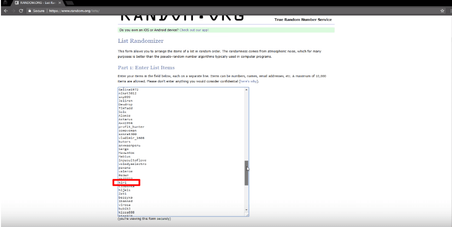Click list entry 'Alonze'
This screenshot has height=227, width=452.
(124, 115)
